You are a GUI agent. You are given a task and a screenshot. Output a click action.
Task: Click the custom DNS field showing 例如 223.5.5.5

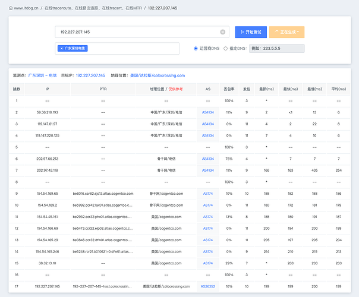[277, 49]
